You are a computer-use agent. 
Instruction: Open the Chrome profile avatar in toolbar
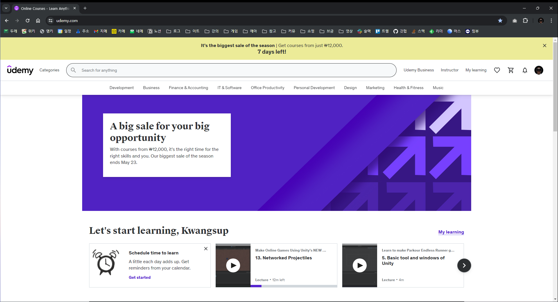click(x=541, y=21)
